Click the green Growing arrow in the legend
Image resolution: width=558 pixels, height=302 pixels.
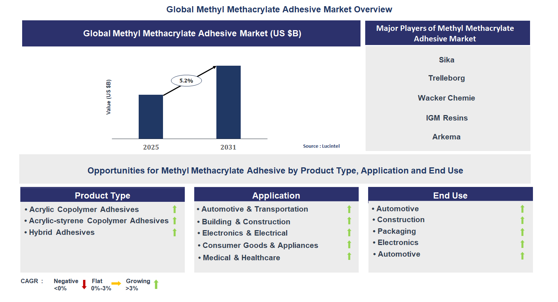click(156, 284)
